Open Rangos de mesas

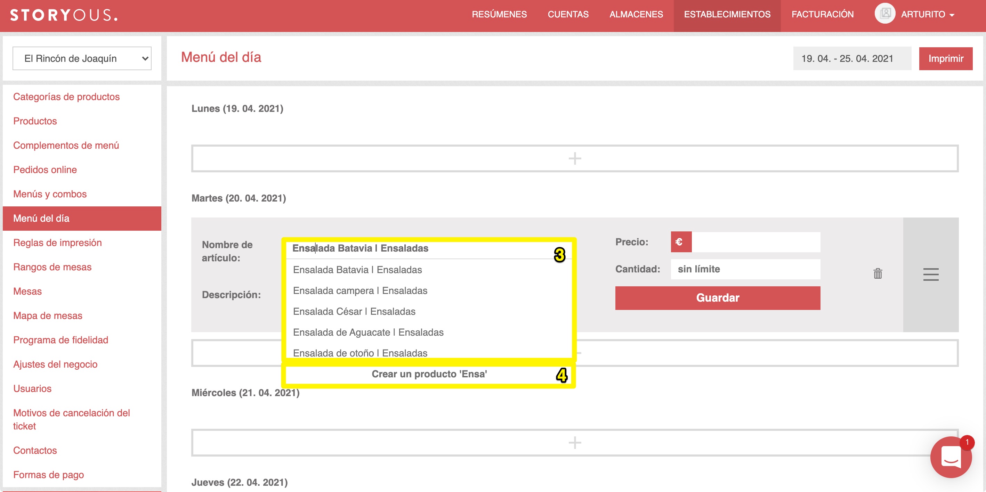click(52, 267)
